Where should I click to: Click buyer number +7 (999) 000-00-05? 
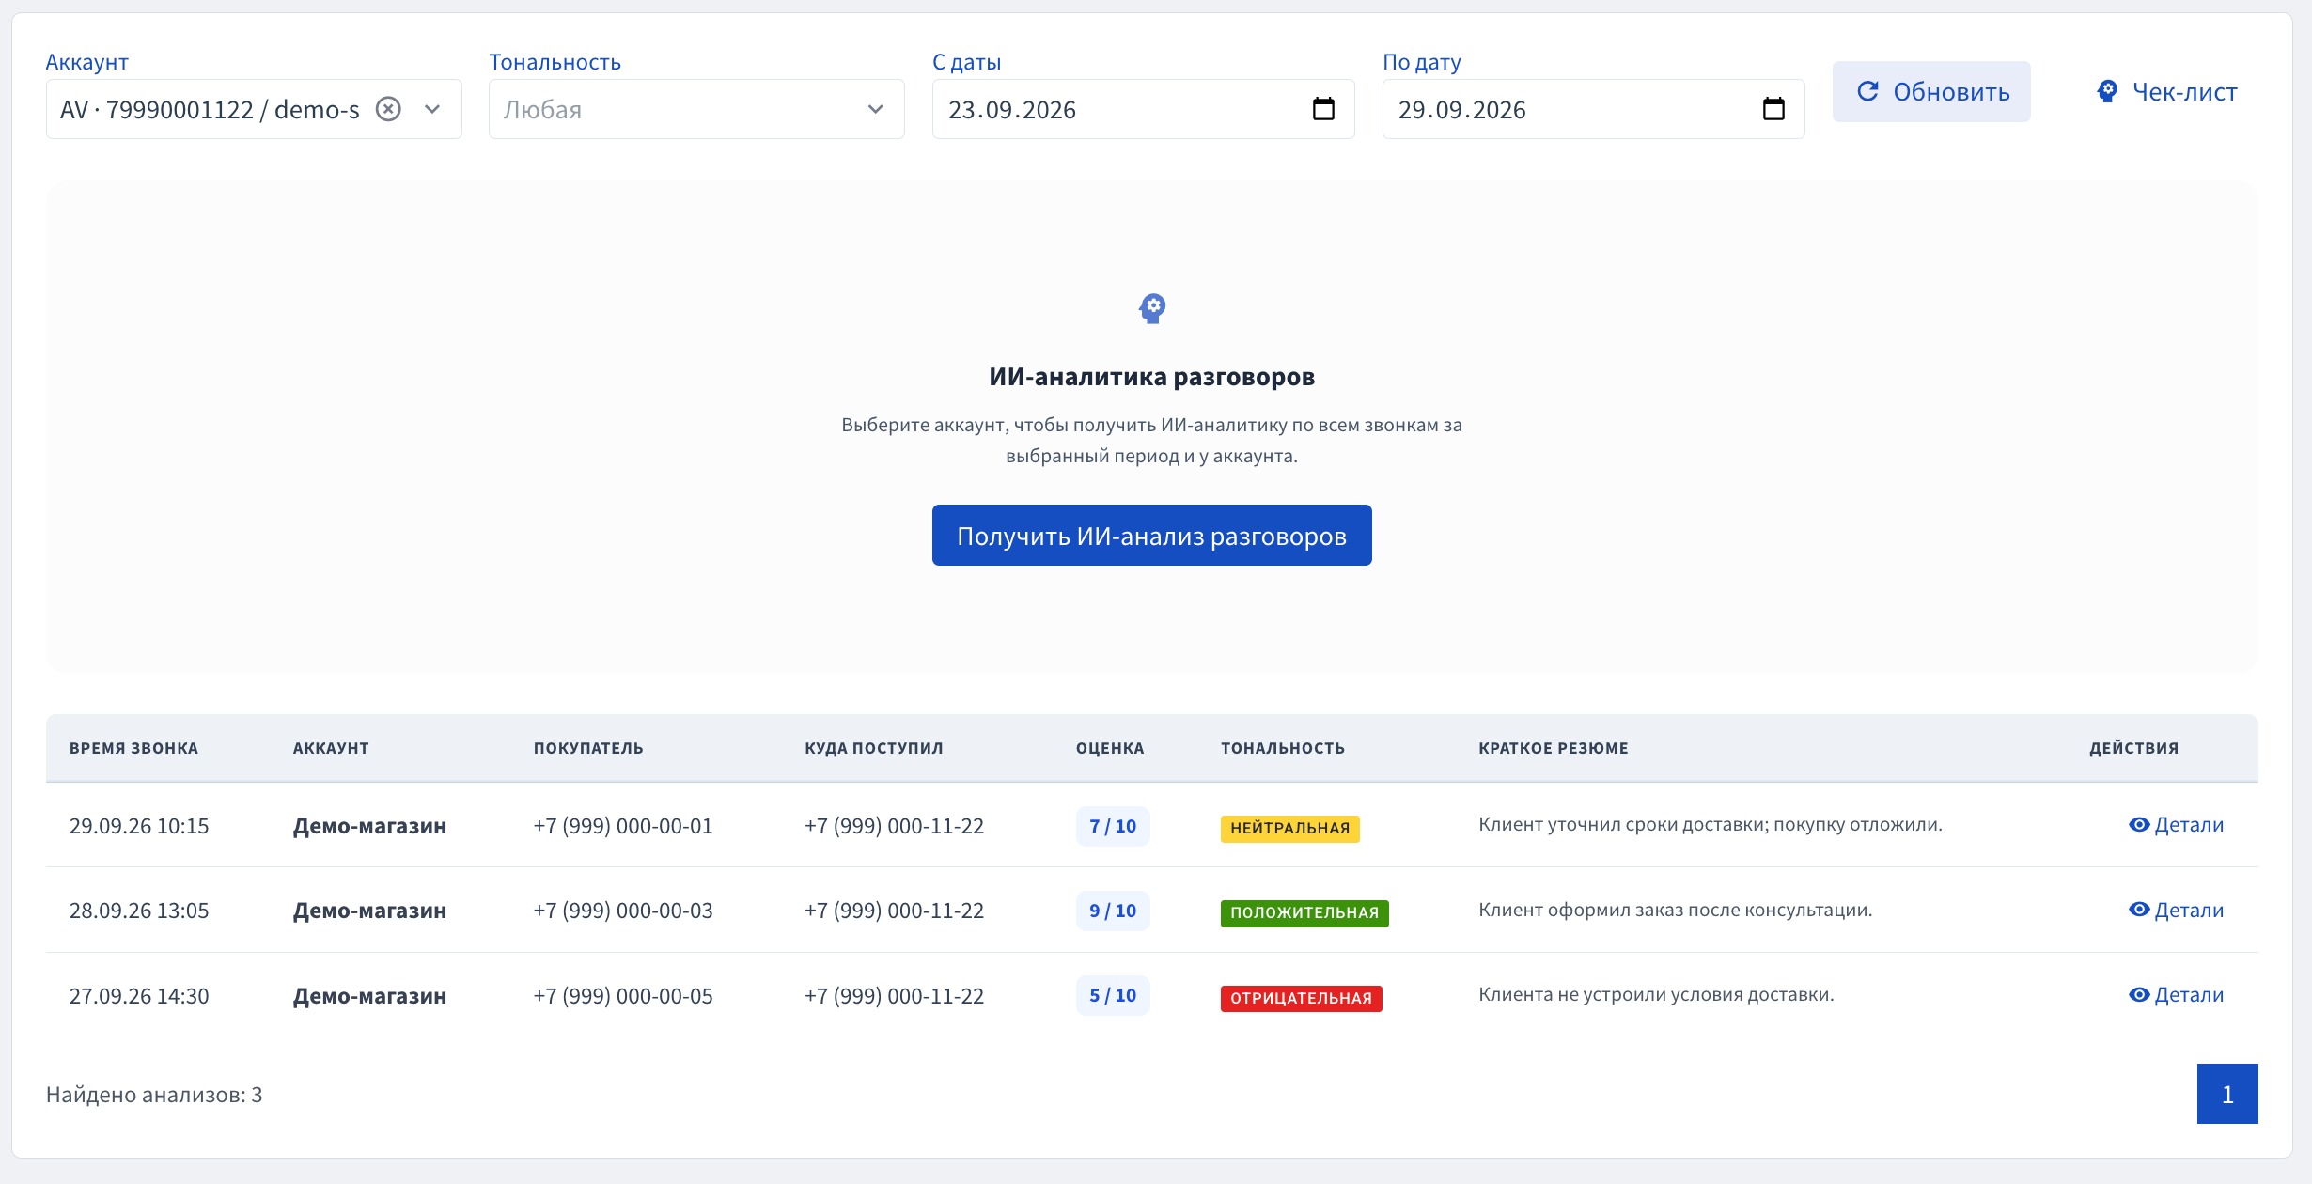click(x=623, y=996)
